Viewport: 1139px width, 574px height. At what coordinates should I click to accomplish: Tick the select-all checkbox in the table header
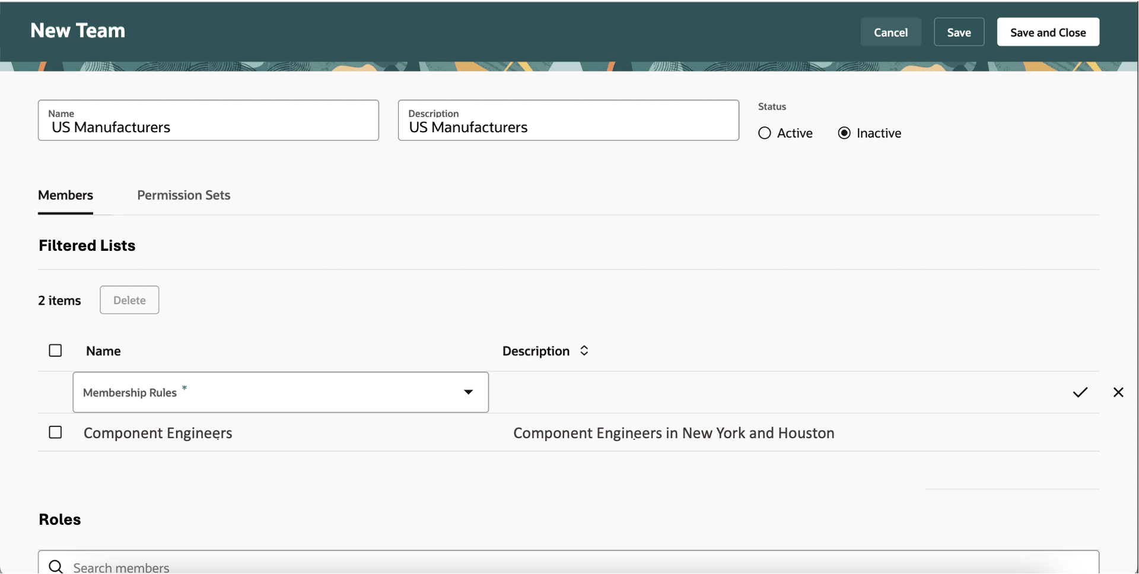(55, 350)
